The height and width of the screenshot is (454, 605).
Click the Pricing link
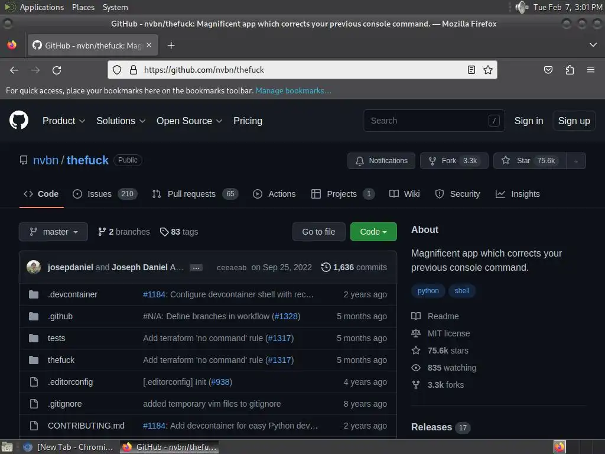coord(248,121)
